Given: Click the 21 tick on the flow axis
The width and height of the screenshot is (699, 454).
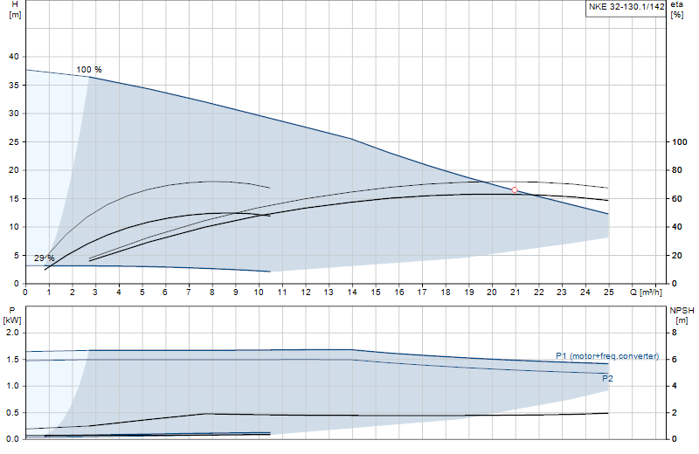Looking at the screenshot, I should 515,292.
